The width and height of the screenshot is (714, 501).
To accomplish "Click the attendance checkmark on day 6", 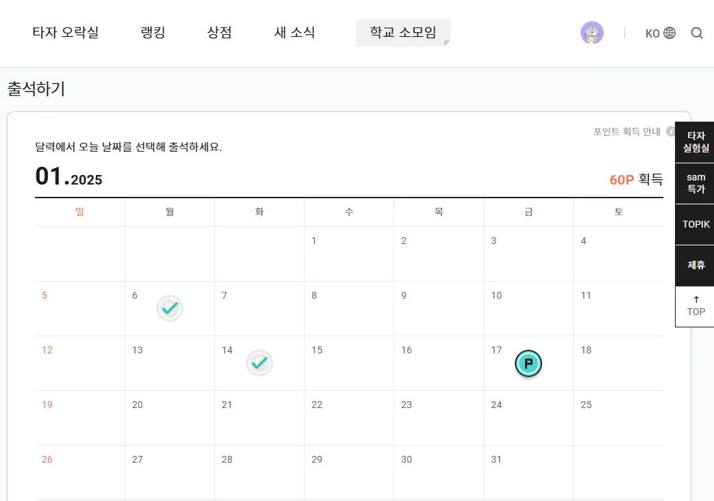I will pos(170,308).
